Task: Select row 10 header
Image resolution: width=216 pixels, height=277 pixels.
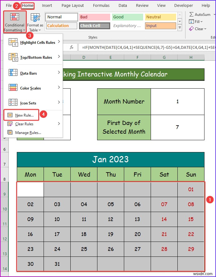Action: (x=4, y=204)
